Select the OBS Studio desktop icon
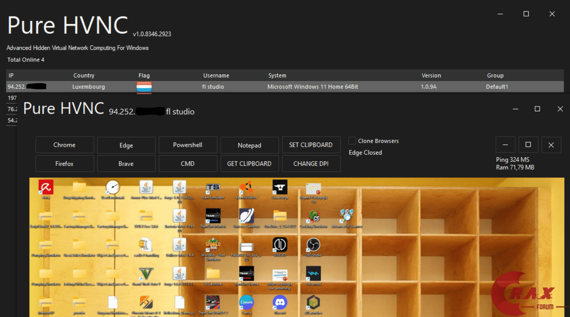570x317 pixels. pyautogui.click(x=313, y=245)
